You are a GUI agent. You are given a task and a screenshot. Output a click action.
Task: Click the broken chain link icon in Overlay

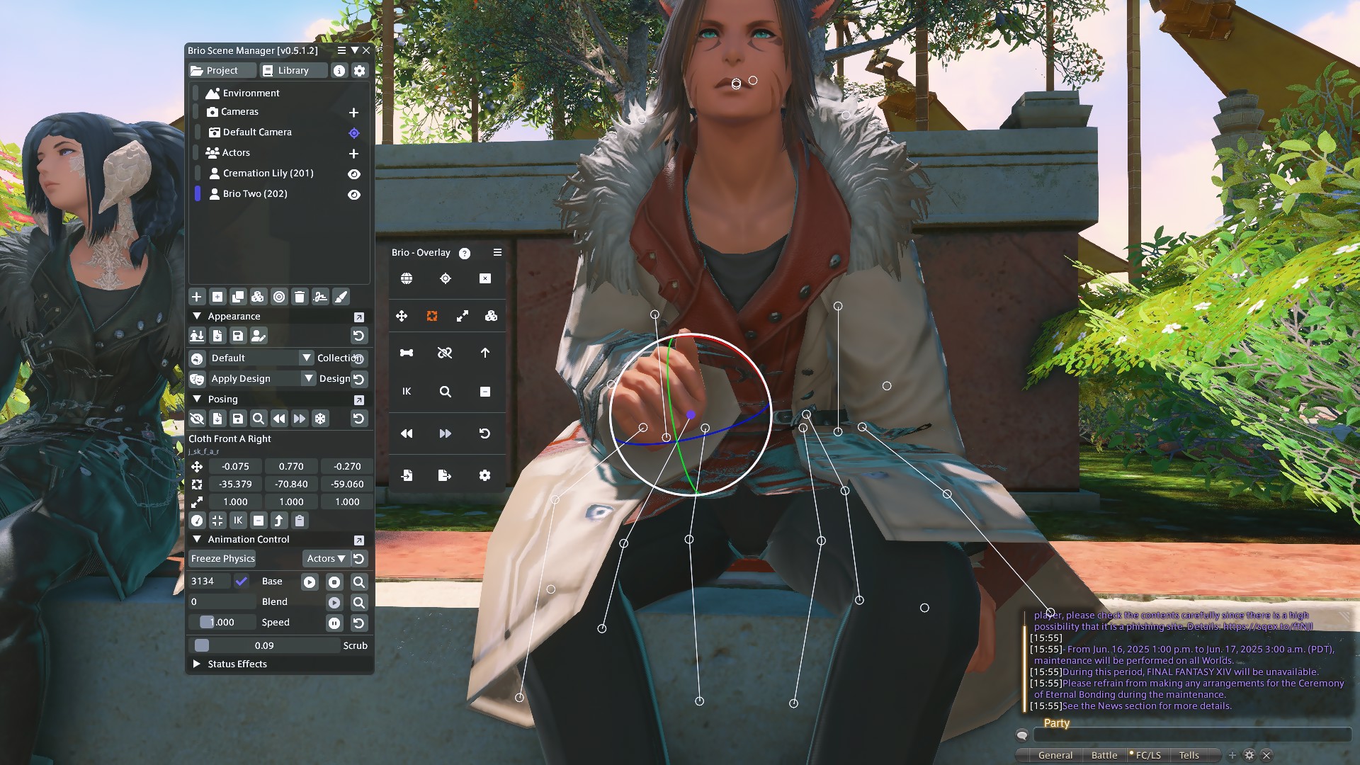[x=445, y=353]
